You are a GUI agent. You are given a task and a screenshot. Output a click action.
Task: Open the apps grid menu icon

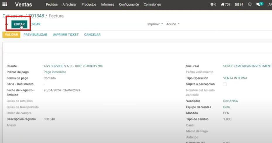click(5, 4)
